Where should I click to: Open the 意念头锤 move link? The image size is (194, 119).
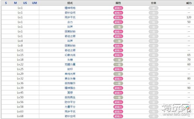click(x=70, y=79)
